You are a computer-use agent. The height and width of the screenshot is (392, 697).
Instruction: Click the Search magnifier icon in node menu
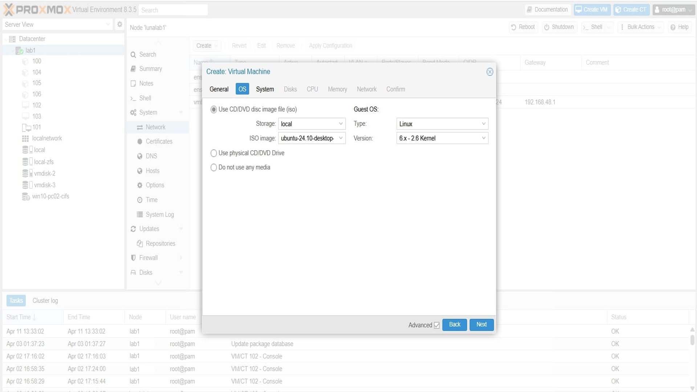click(x=133, y=55)
